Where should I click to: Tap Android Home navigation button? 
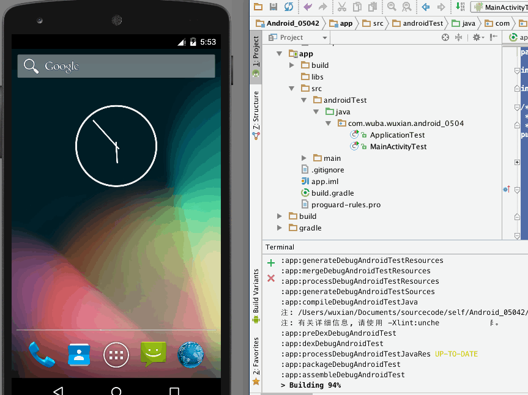coord(116,391)
